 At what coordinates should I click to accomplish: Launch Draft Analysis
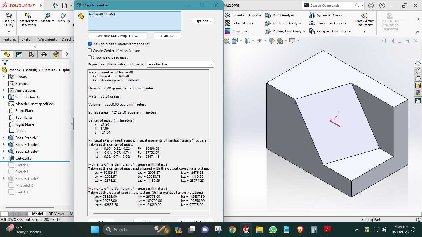(280, 15)
